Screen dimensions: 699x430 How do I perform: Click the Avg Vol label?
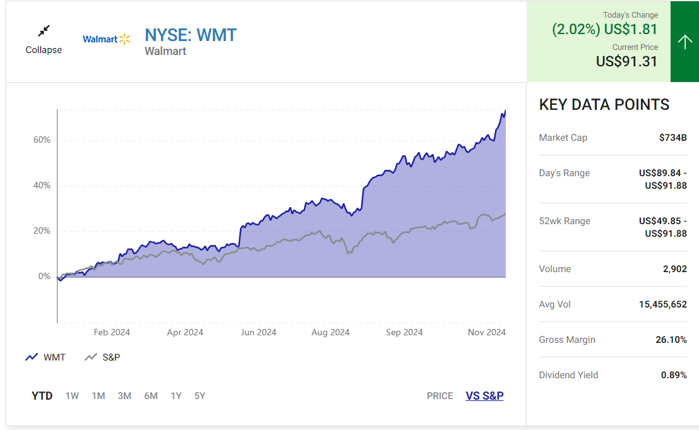tap(554, 304)
